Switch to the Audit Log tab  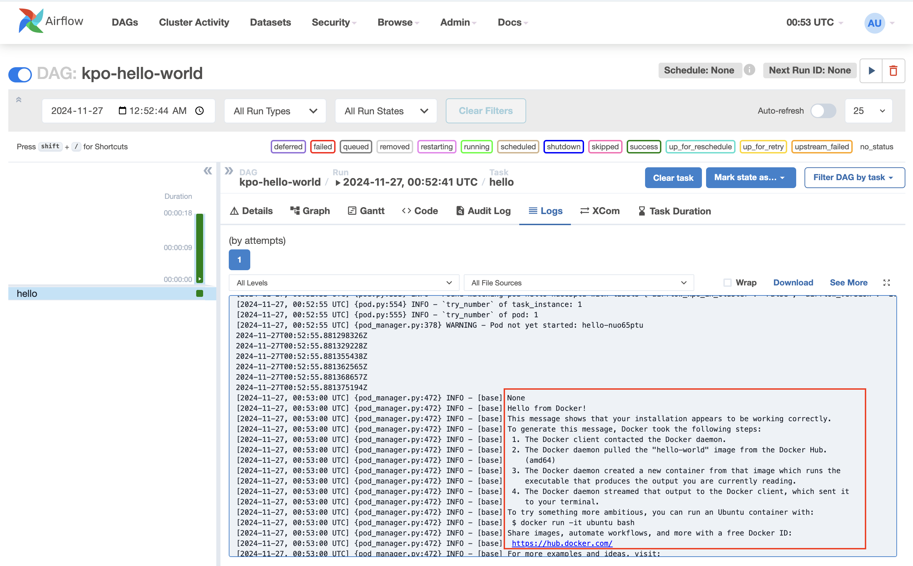coord(483,211)
